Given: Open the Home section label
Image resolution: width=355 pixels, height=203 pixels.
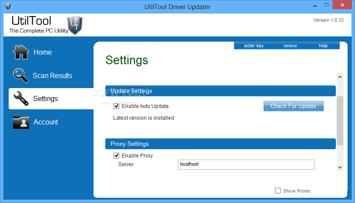Looking at the screenshot, I should pyautogui.click(x=43, y=52).
